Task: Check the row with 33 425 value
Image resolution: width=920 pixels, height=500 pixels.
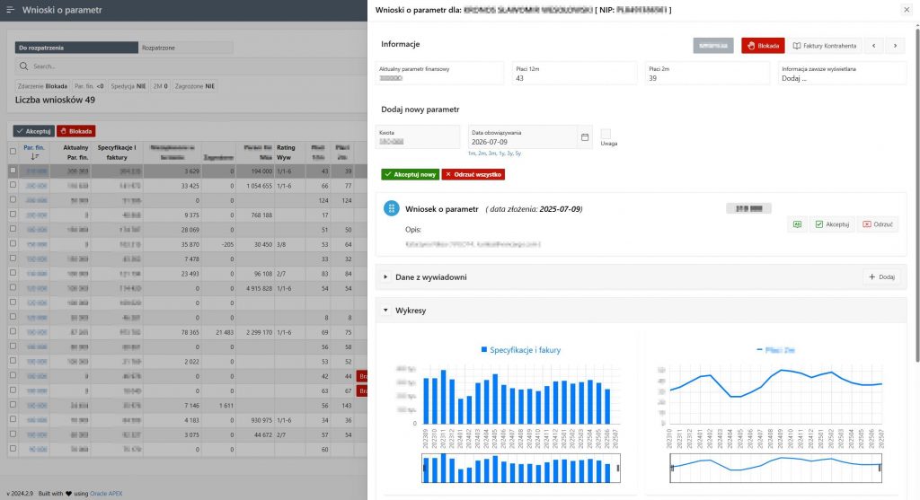Action: 13,185
